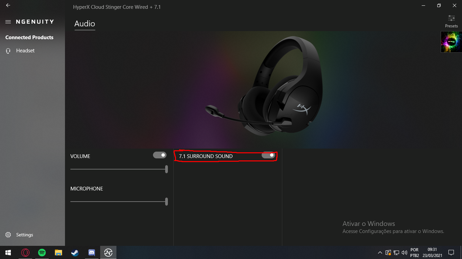Open the volume speaker tray icon
The width and height of the screenshot is (462, 259).
[404, 253]
